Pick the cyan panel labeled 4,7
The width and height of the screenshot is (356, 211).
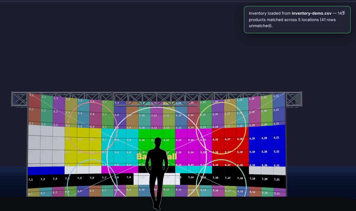click(108, 145)
